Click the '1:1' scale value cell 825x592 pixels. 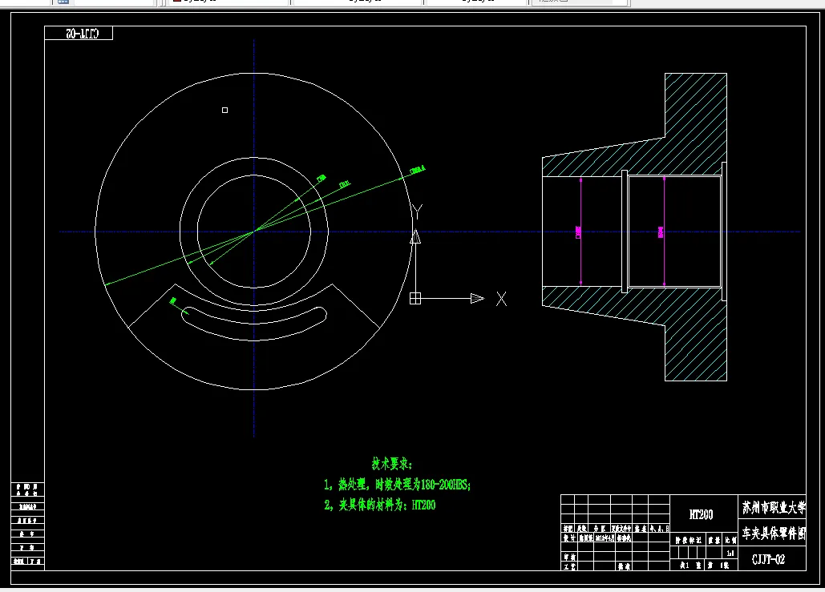click(730, 553)
